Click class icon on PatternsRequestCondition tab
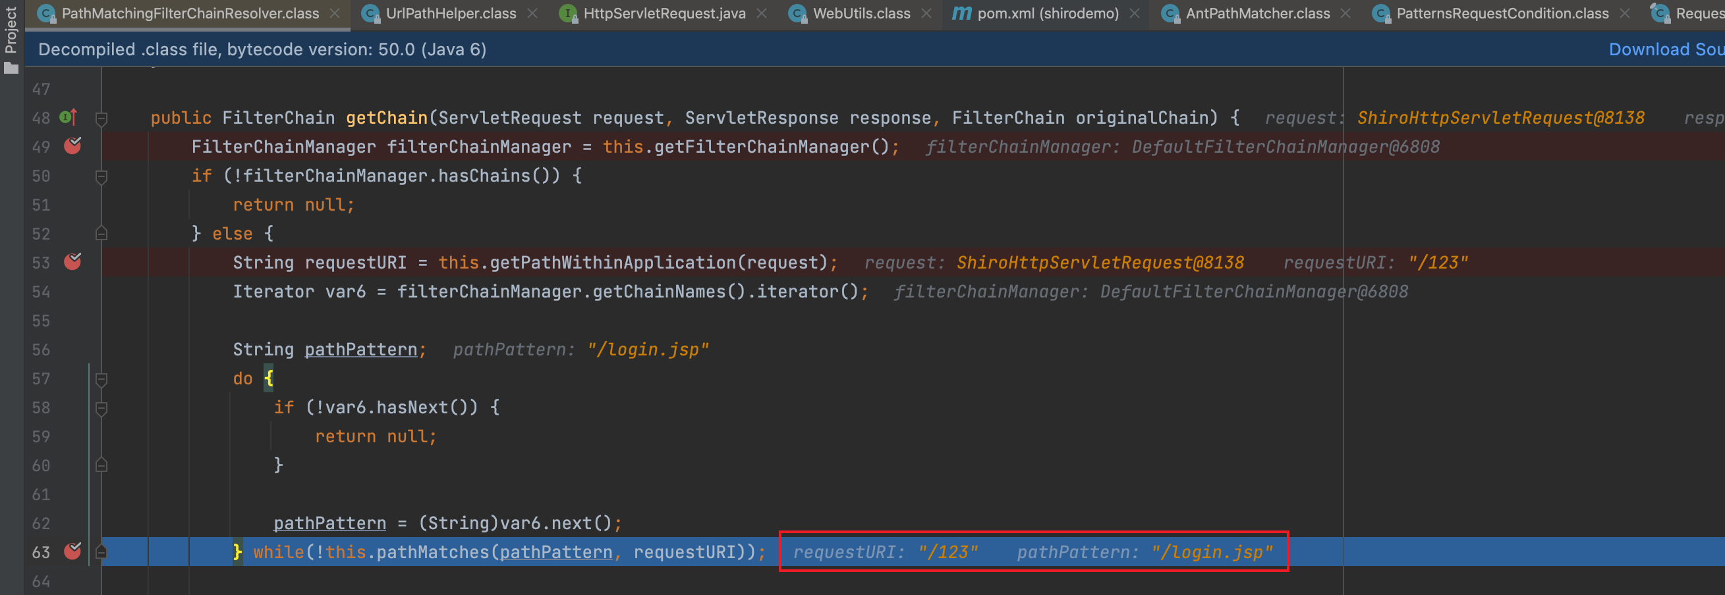This screenshot has width=1725, height=595. point(1382,13)
